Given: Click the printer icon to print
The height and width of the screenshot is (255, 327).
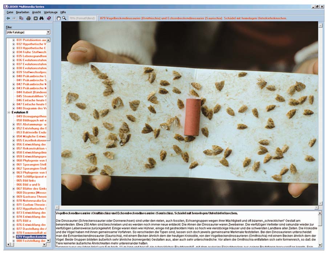Looking at the screenshot, I should point(28,18).
